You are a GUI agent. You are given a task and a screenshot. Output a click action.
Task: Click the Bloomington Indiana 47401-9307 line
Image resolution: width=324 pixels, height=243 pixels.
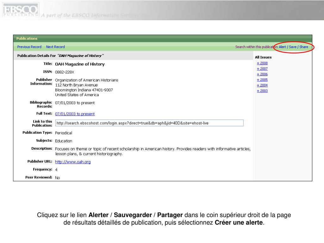(84, 90)
